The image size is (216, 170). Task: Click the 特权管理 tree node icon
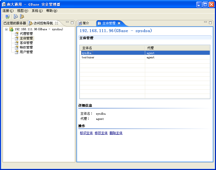tap(17, 47)
